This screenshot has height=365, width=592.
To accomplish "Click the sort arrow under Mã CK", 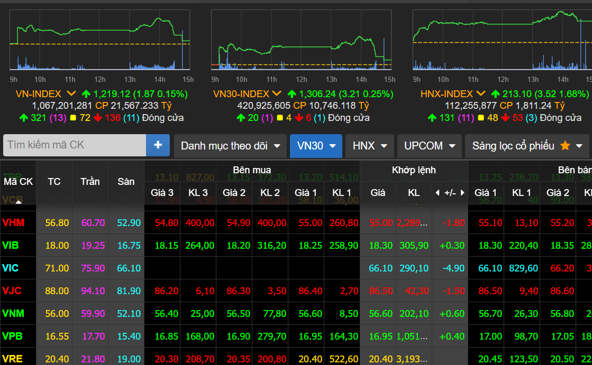I will [x=19, y=202].
